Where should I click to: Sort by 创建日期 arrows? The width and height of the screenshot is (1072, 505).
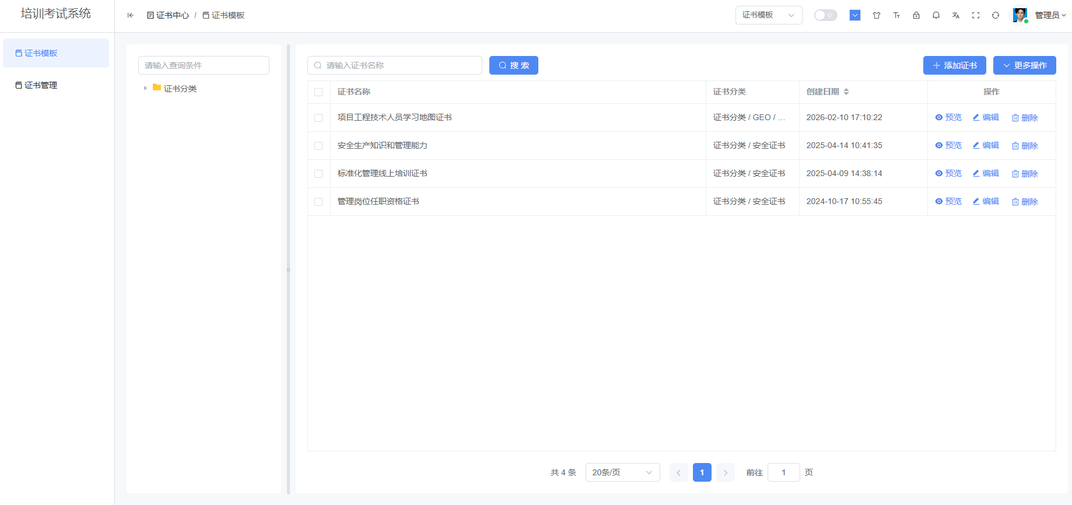pyautogui.click(x=846, y=92)
